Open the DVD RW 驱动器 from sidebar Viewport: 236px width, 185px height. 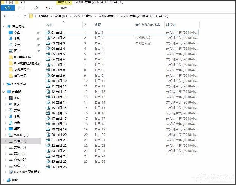tap(24, 172)
